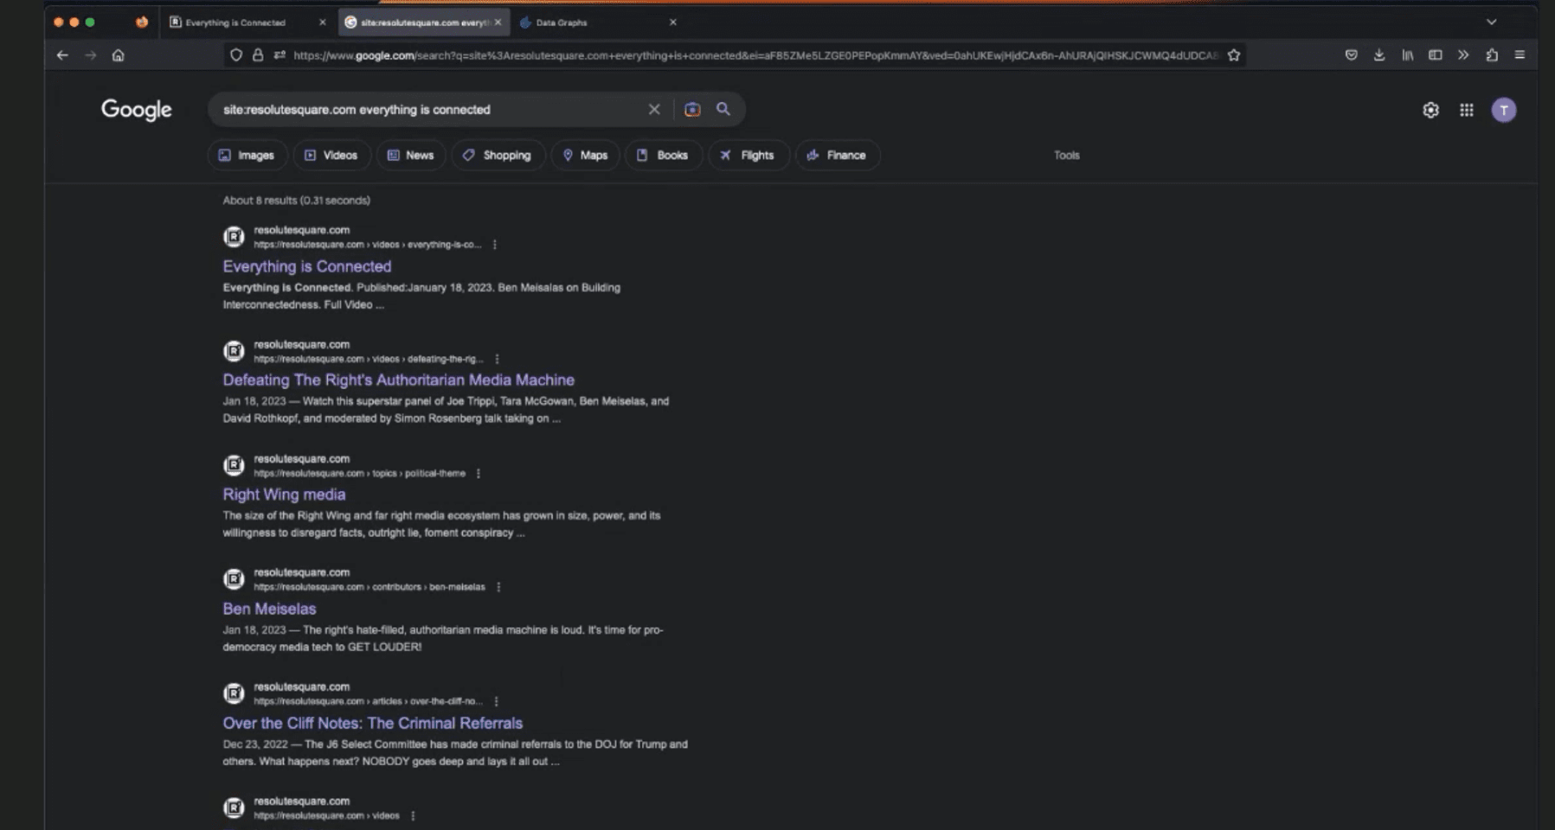This screenshot has height=830, width=1555.
Task: Open Over the Cliff Notes result
Action: [372, 724]
